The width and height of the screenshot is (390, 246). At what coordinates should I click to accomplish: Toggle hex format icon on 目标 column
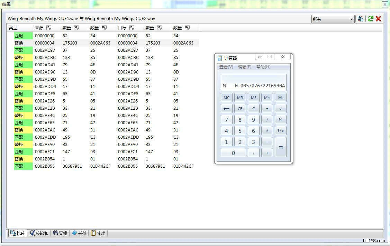[x=132, y=28]
